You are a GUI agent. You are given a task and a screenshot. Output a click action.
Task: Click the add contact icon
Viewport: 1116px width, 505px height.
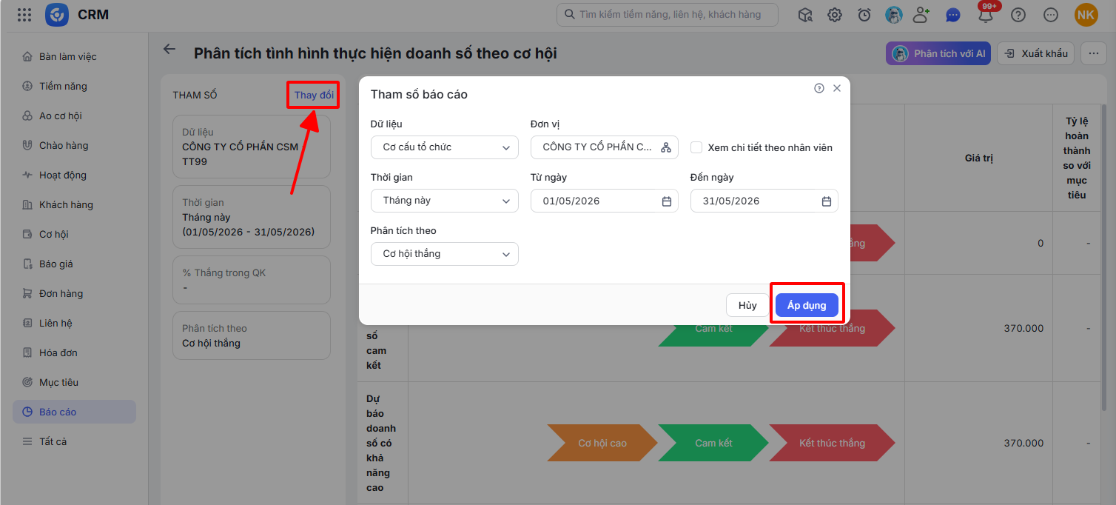click(x=921, y=15)
